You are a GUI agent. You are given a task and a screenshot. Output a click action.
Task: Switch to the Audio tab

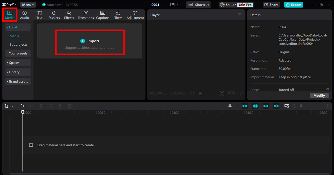point(25,15)
